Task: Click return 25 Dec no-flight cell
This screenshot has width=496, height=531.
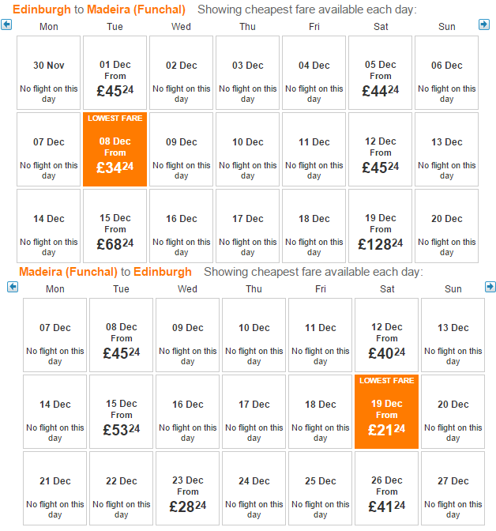Action: 321,488
